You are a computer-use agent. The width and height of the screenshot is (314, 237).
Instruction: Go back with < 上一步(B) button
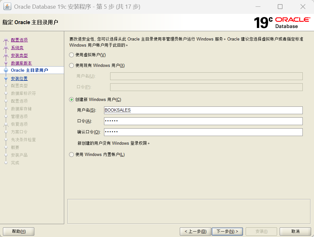196,232
